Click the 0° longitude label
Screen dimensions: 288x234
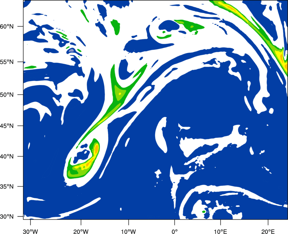point(175,231)
